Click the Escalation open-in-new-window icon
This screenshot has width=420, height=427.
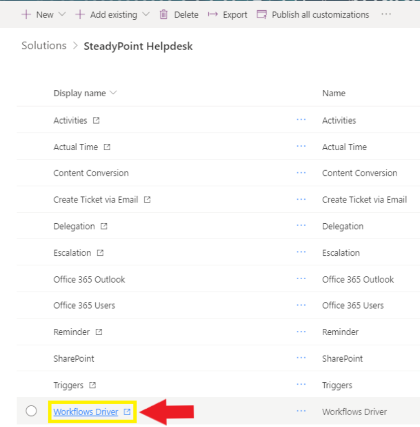(x=100, y=253)
